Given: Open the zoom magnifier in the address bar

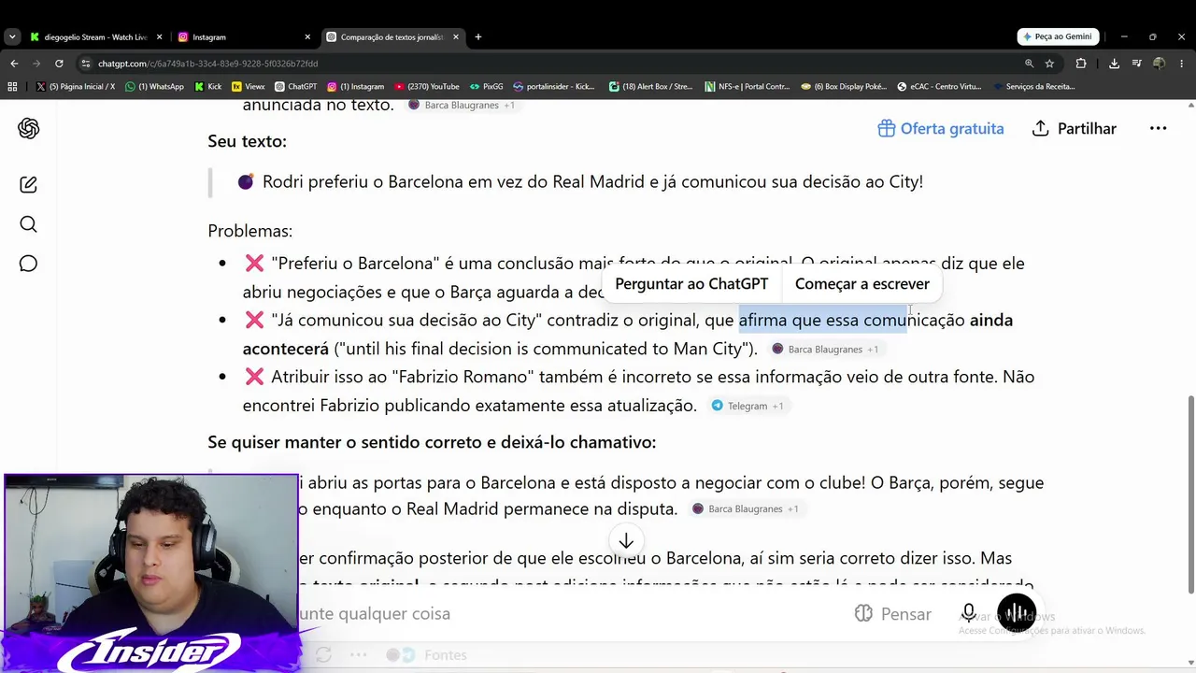Looking at the screenshot, I should pyautogui.click(x=1029, y=64).
